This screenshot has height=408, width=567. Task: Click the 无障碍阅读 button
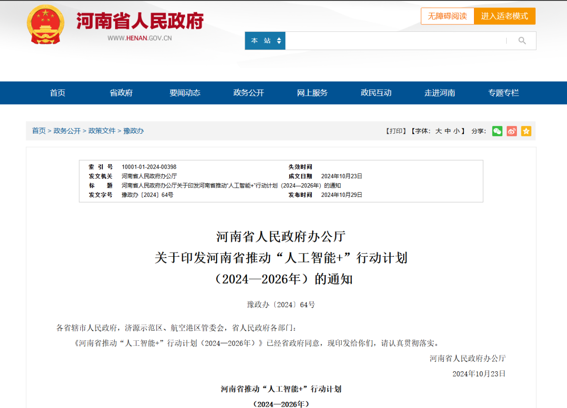click(x=447, y=16)
